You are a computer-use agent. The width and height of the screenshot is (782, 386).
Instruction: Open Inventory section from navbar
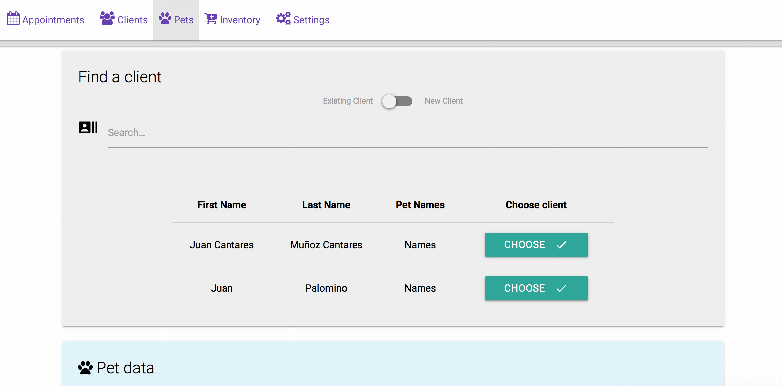click(233, 20)
